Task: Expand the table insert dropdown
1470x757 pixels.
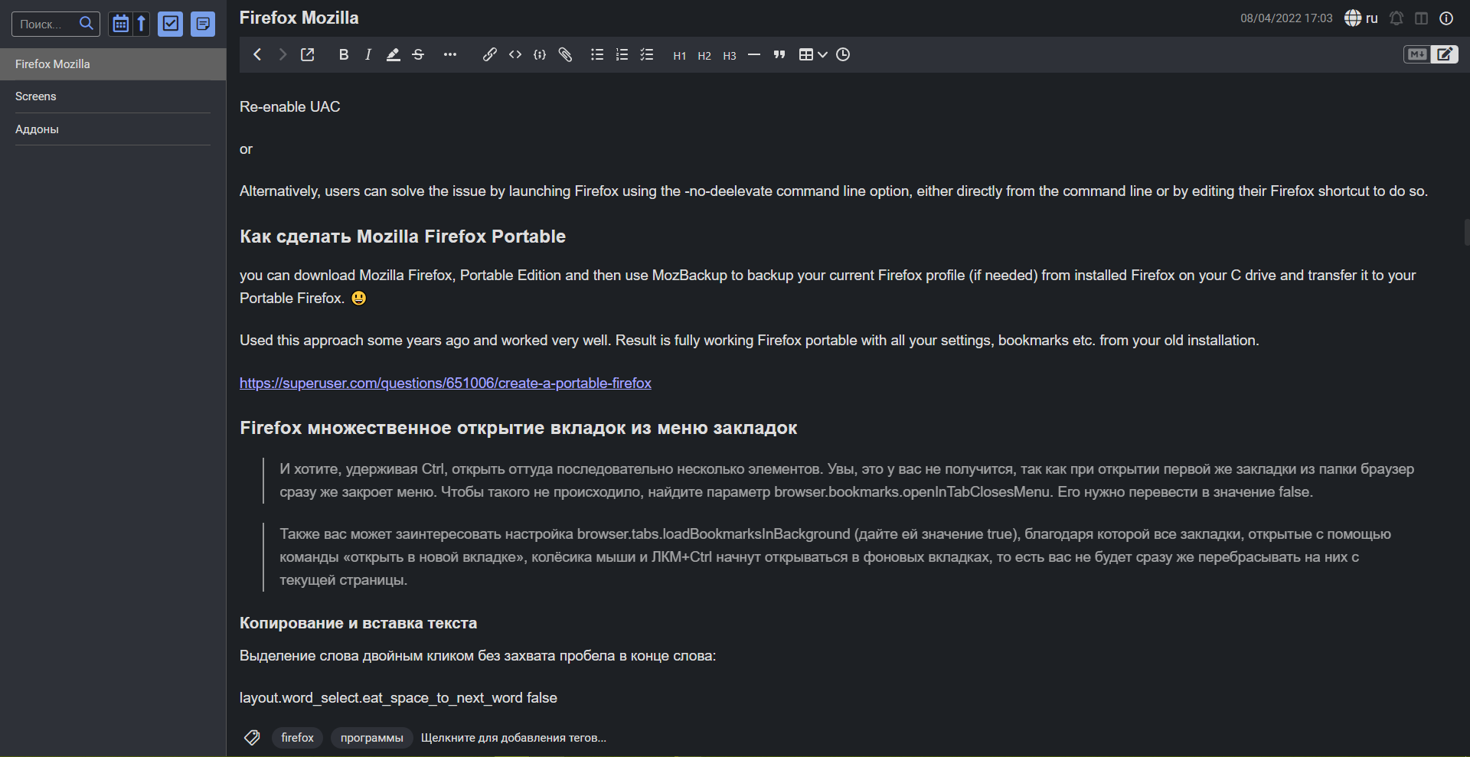Action: point(822,54)
